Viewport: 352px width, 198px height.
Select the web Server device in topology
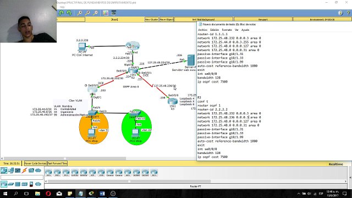click(191, 60)
